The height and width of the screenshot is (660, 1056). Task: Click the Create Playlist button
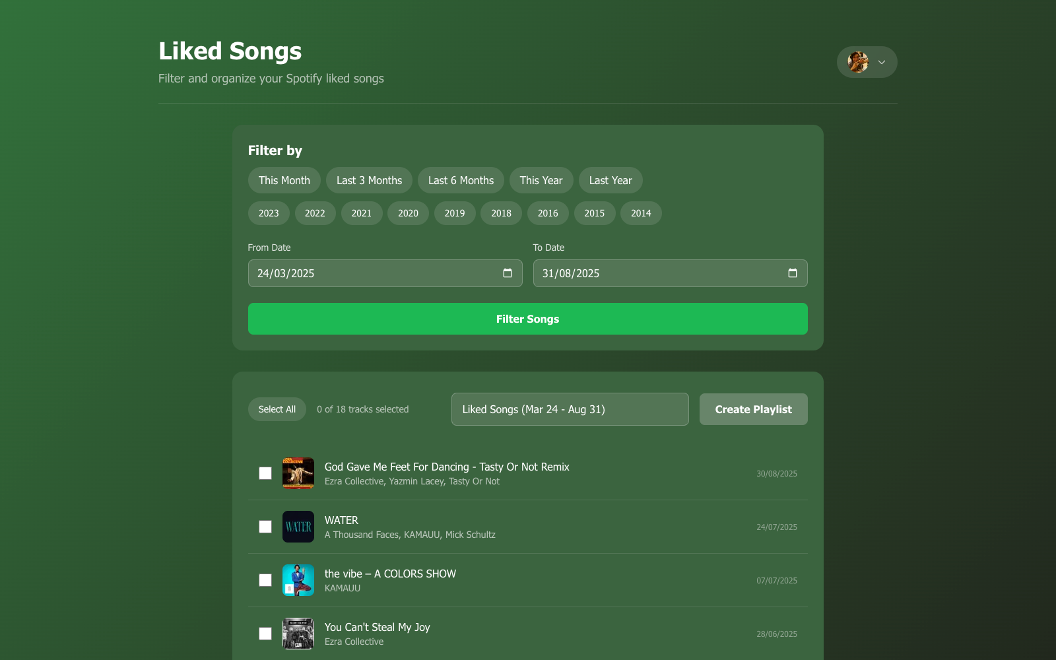(x=754, y=409)
